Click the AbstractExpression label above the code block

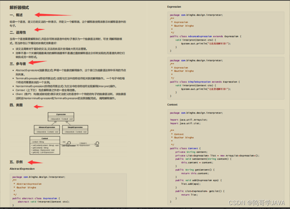[x=22, y=169]
